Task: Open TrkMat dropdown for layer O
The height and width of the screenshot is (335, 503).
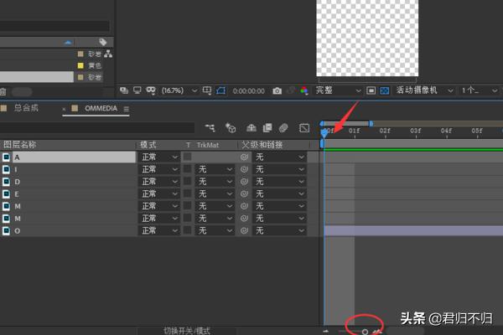Action: (215, 230)
